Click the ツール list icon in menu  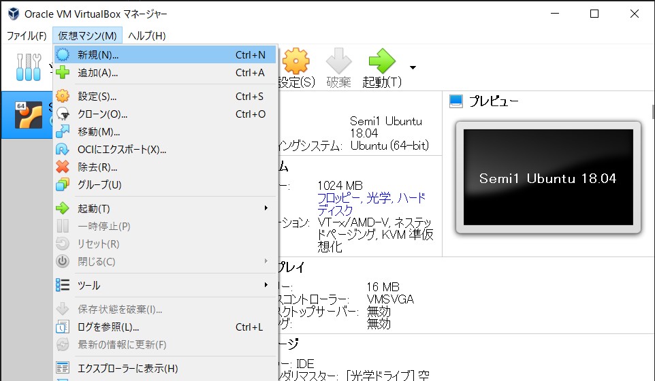[x=63, y=286]
